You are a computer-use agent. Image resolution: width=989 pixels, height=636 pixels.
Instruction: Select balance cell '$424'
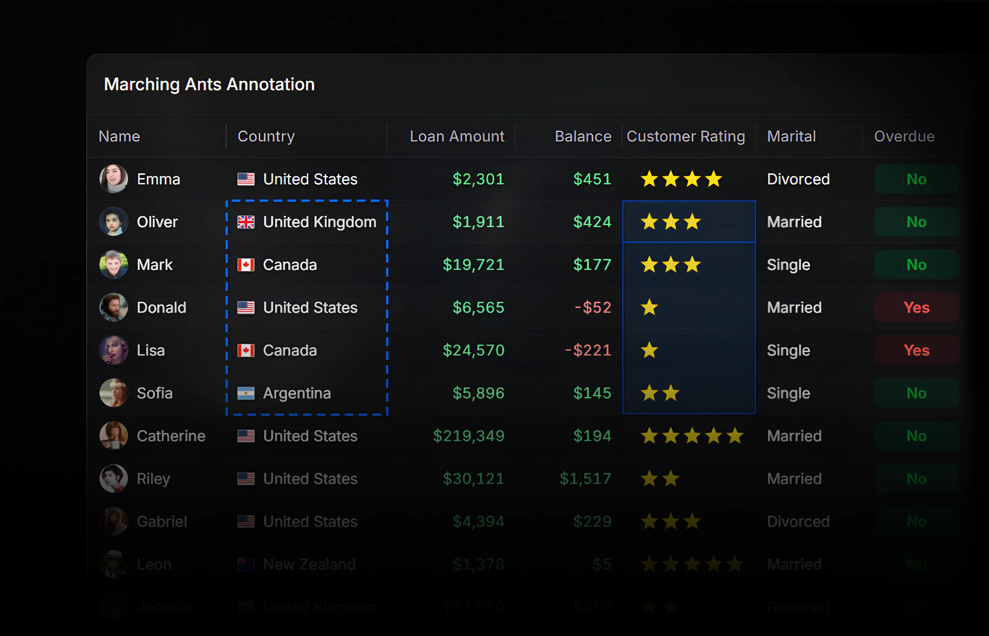[592, 222]
